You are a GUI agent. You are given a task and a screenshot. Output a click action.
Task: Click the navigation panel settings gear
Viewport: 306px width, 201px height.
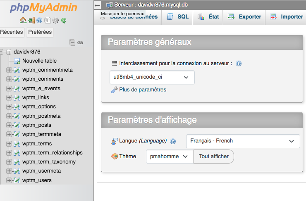tap(55, 20)
